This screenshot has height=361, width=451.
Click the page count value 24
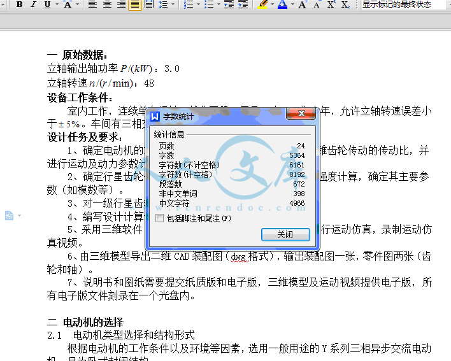coord(301,146)
